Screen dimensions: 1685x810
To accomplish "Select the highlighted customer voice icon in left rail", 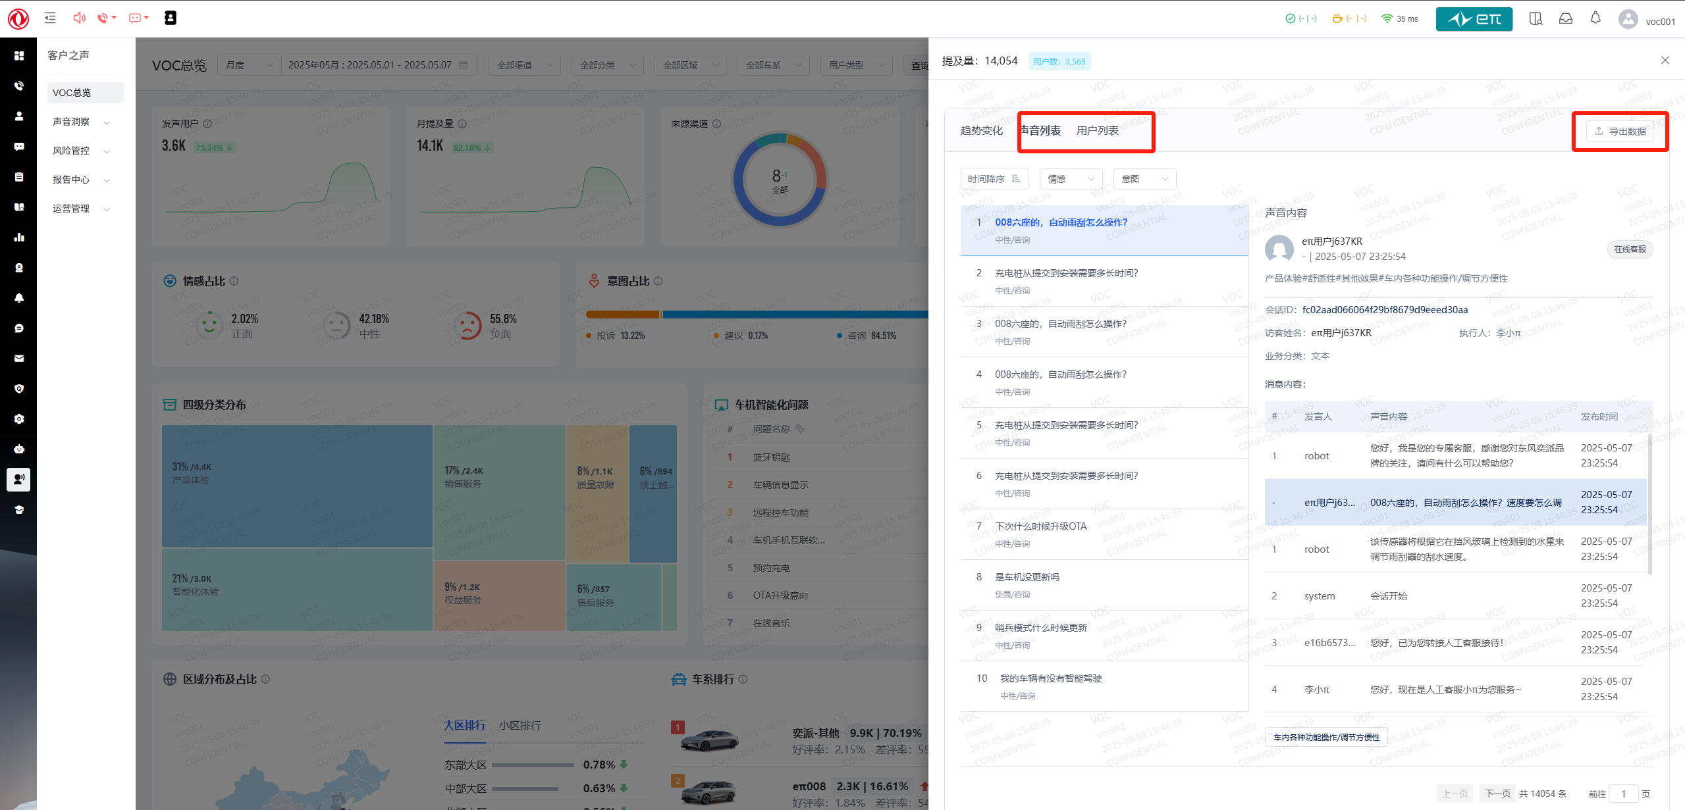I will pyautogui.click(x=18, y=479).
